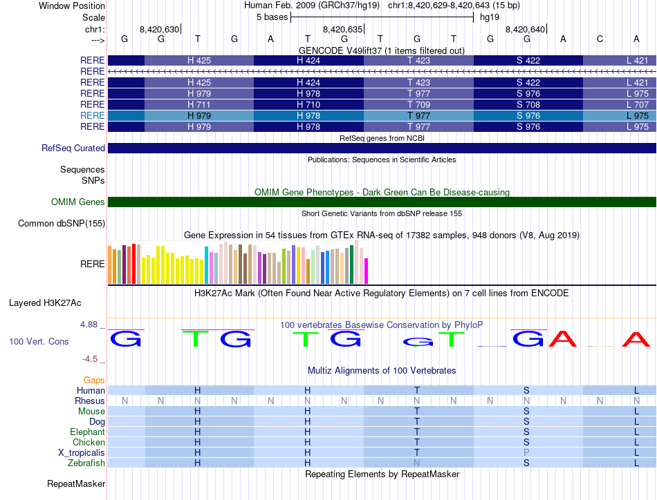This screenshot has height=500, width=657.
Task: Click the Layered H3K27Ac track label
Action: pyautogui.click(x=45, y=303)
